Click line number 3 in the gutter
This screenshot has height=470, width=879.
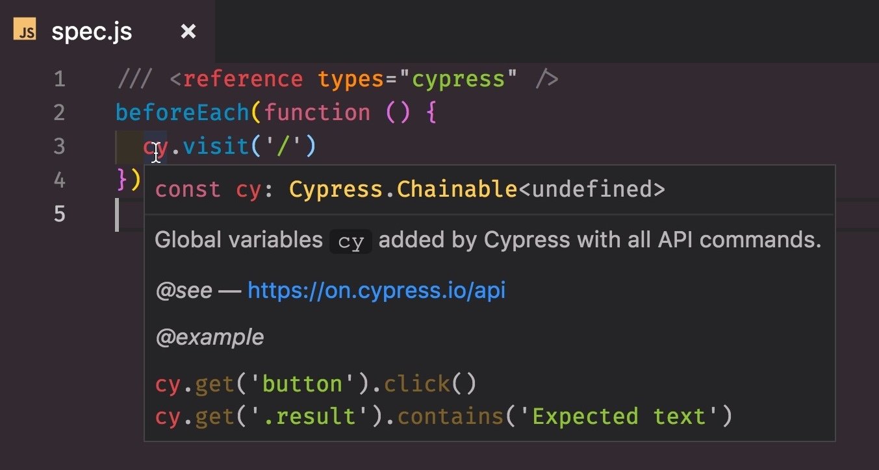pyautogui.click(x=59, y=147)
